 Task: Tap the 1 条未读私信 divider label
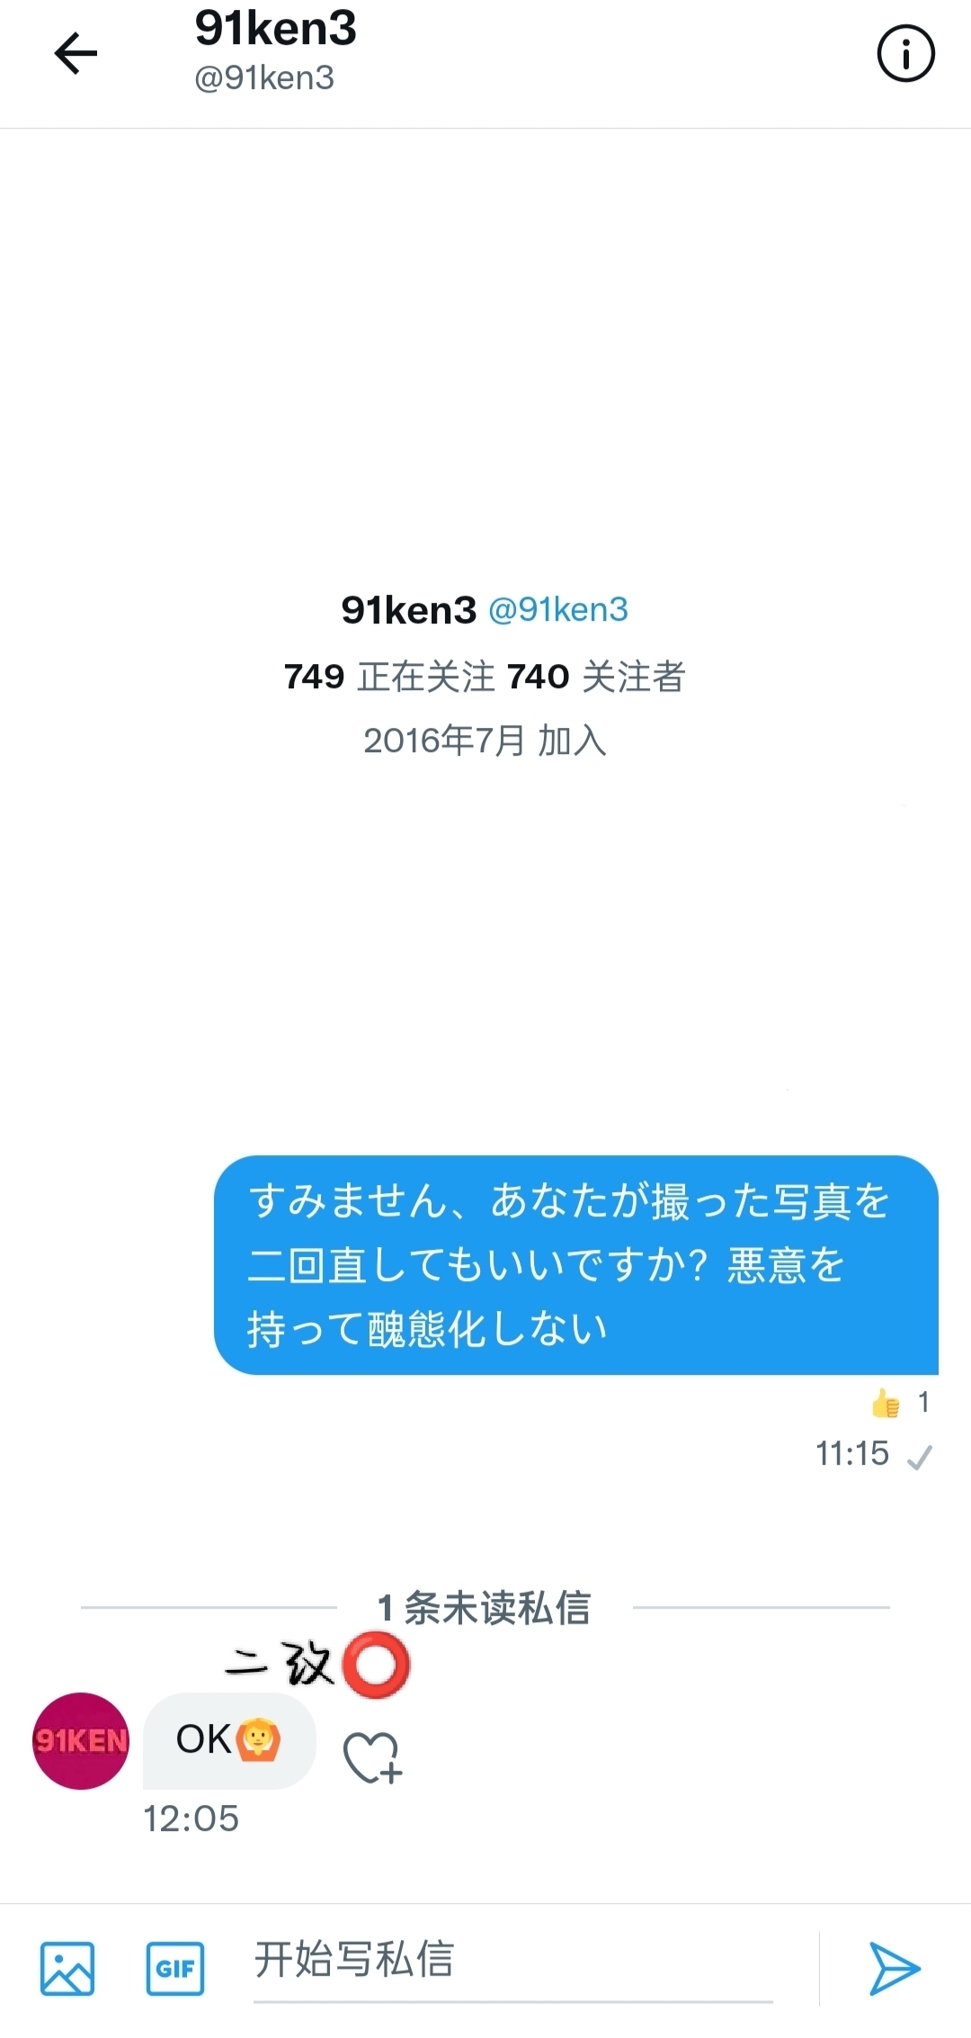point(485,1607)
